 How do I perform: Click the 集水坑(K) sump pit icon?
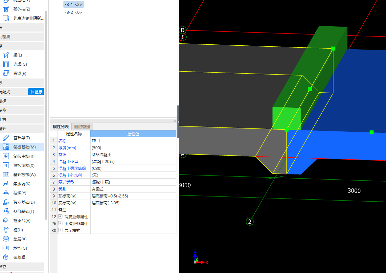[x=6, y=184]
